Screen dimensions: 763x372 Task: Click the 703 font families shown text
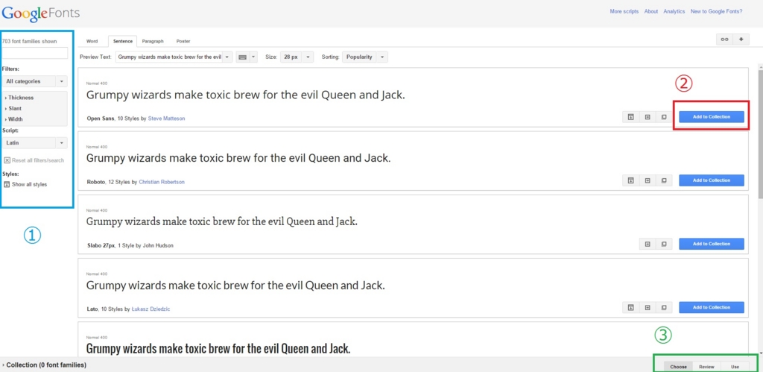pyautogui.click(x=30, y=42)
